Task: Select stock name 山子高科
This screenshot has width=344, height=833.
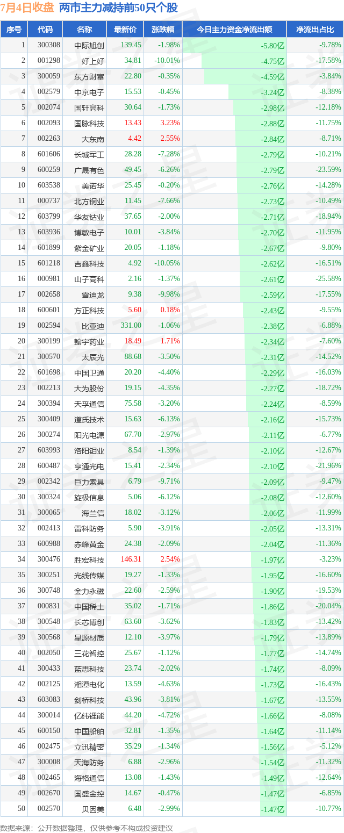Action: [89, 279]
